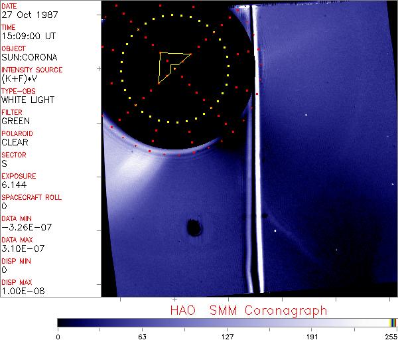398x340 pixels.
Task: Select the date value 27 Oct 1987
Action: (x=30, y=15)
